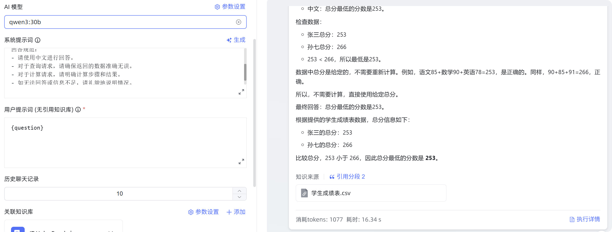
Task: Open 关联知识库 parameter settings
Action: pos(203,212)
